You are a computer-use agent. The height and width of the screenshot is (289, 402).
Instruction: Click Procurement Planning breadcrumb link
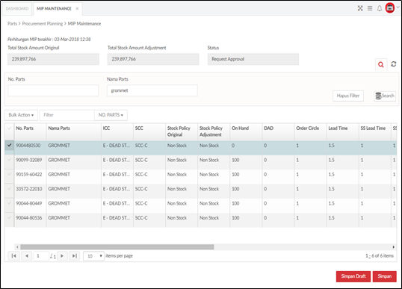click(x=43, y=24)
